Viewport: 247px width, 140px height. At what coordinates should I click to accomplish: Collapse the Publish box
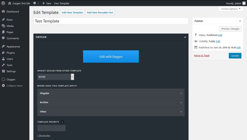tap(240, 21)
